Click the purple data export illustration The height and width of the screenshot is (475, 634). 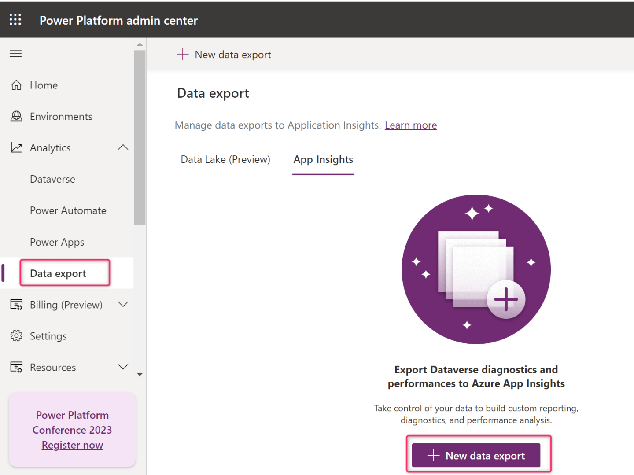[x=476, y=269]
